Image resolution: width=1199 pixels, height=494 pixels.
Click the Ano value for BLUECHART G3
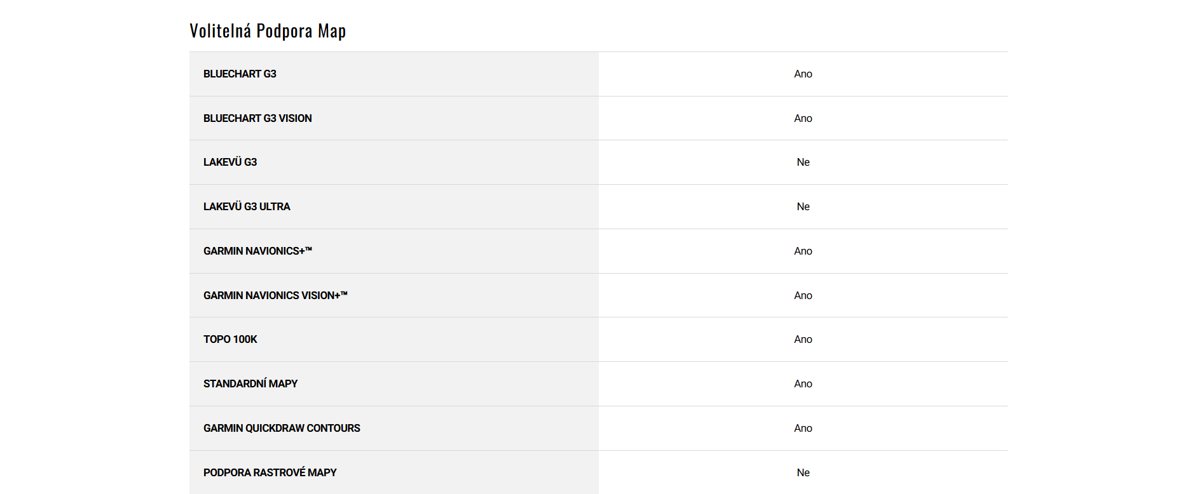803,74
